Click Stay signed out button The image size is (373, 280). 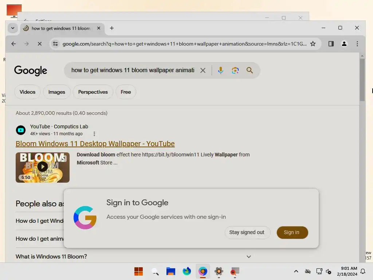click(247, 232)
